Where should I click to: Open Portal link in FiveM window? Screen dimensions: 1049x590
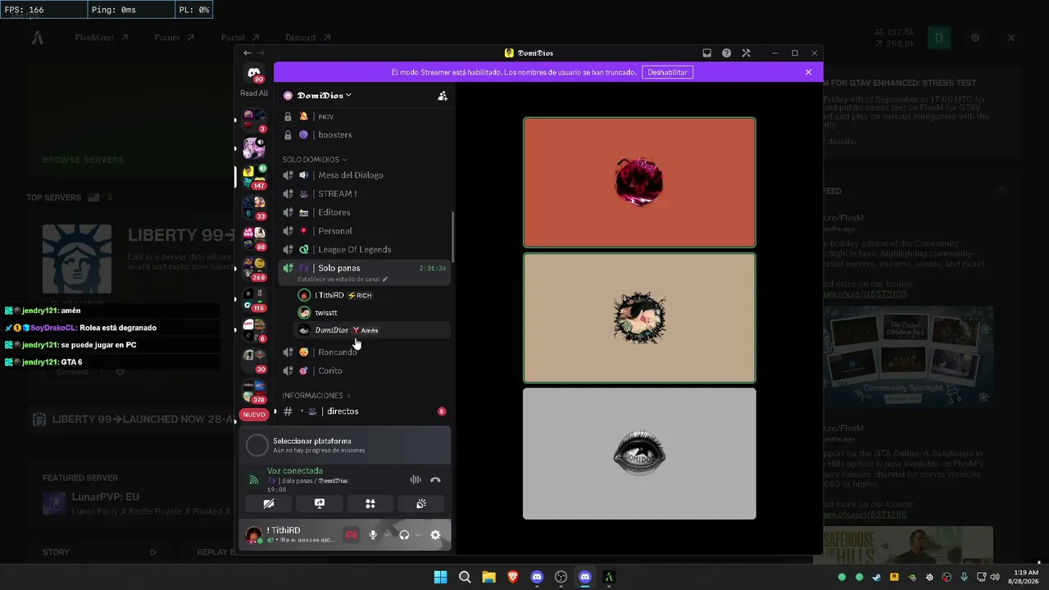coord(240,38)
